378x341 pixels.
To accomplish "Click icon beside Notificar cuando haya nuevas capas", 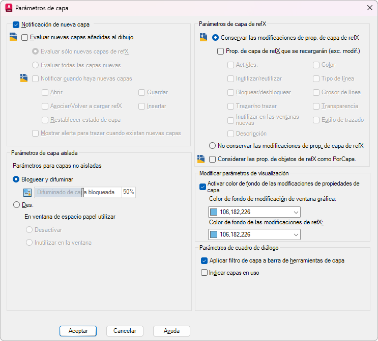I will click(x=24, y=78).
